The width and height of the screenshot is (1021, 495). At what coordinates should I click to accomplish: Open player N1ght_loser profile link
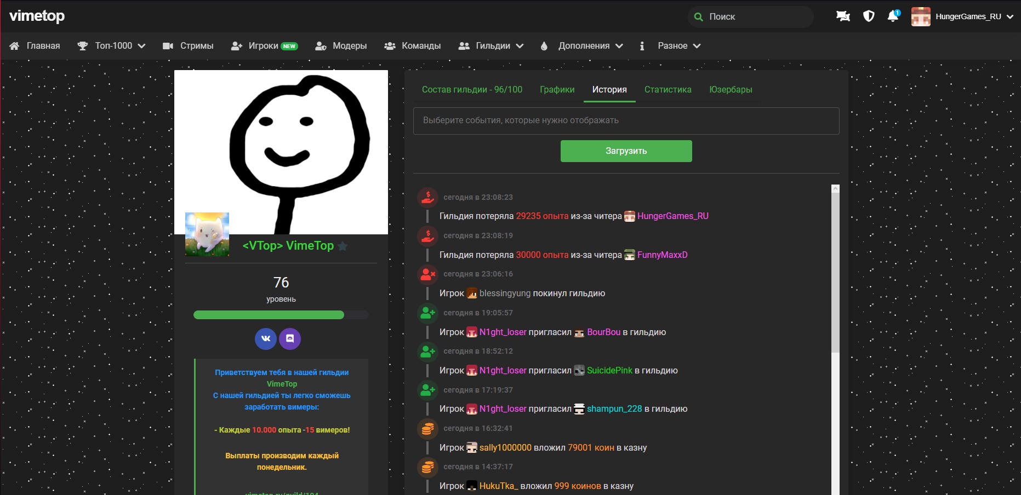coord(503,332)
